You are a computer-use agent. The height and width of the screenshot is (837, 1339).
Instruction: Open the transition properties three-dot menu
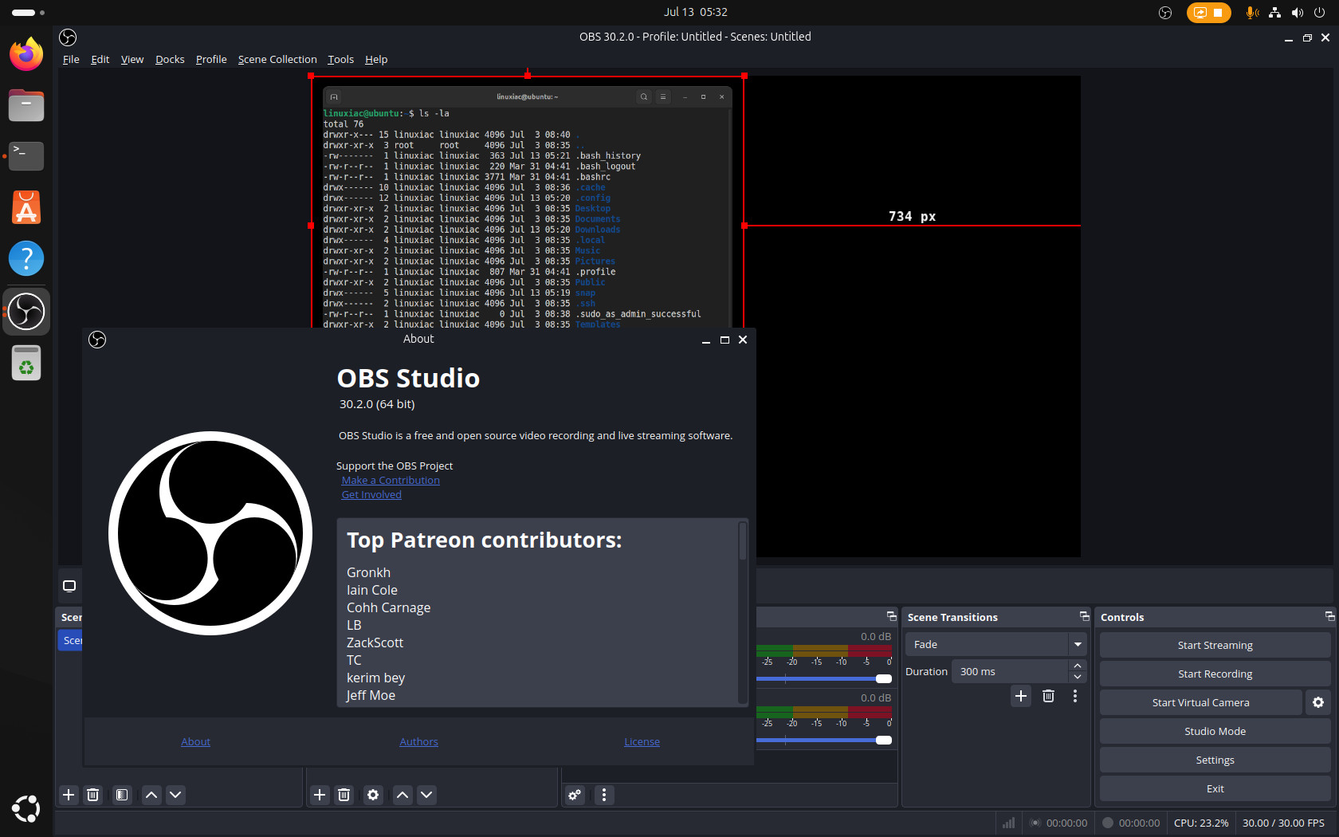click(x=1075, y=696)
